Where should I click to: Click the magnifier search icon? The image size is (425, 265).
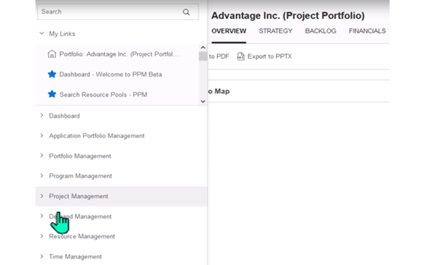click(x=186, y=12)
